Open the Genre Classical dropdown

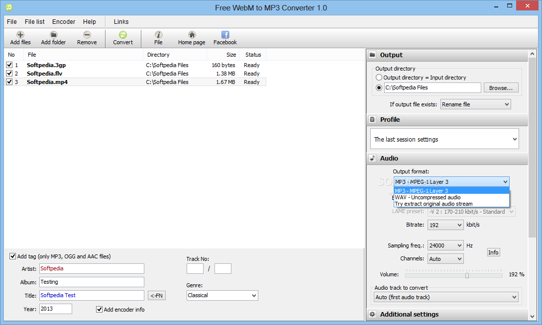tap(222, 295)
